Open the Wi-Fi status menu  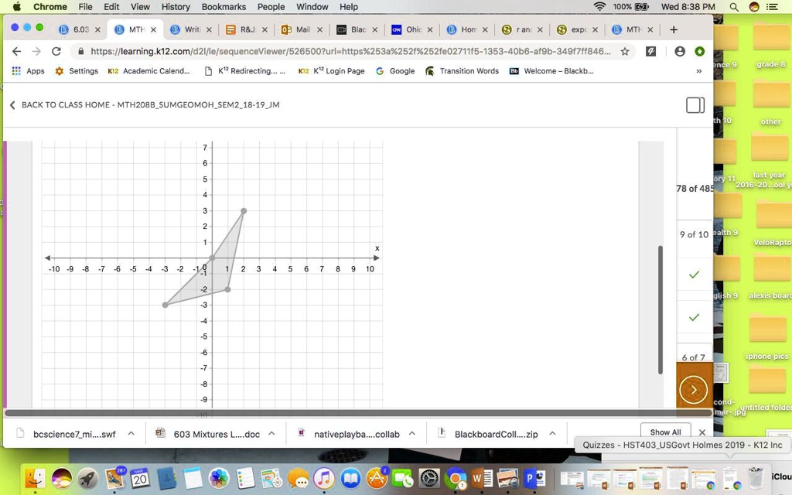(x=600, y=7)
